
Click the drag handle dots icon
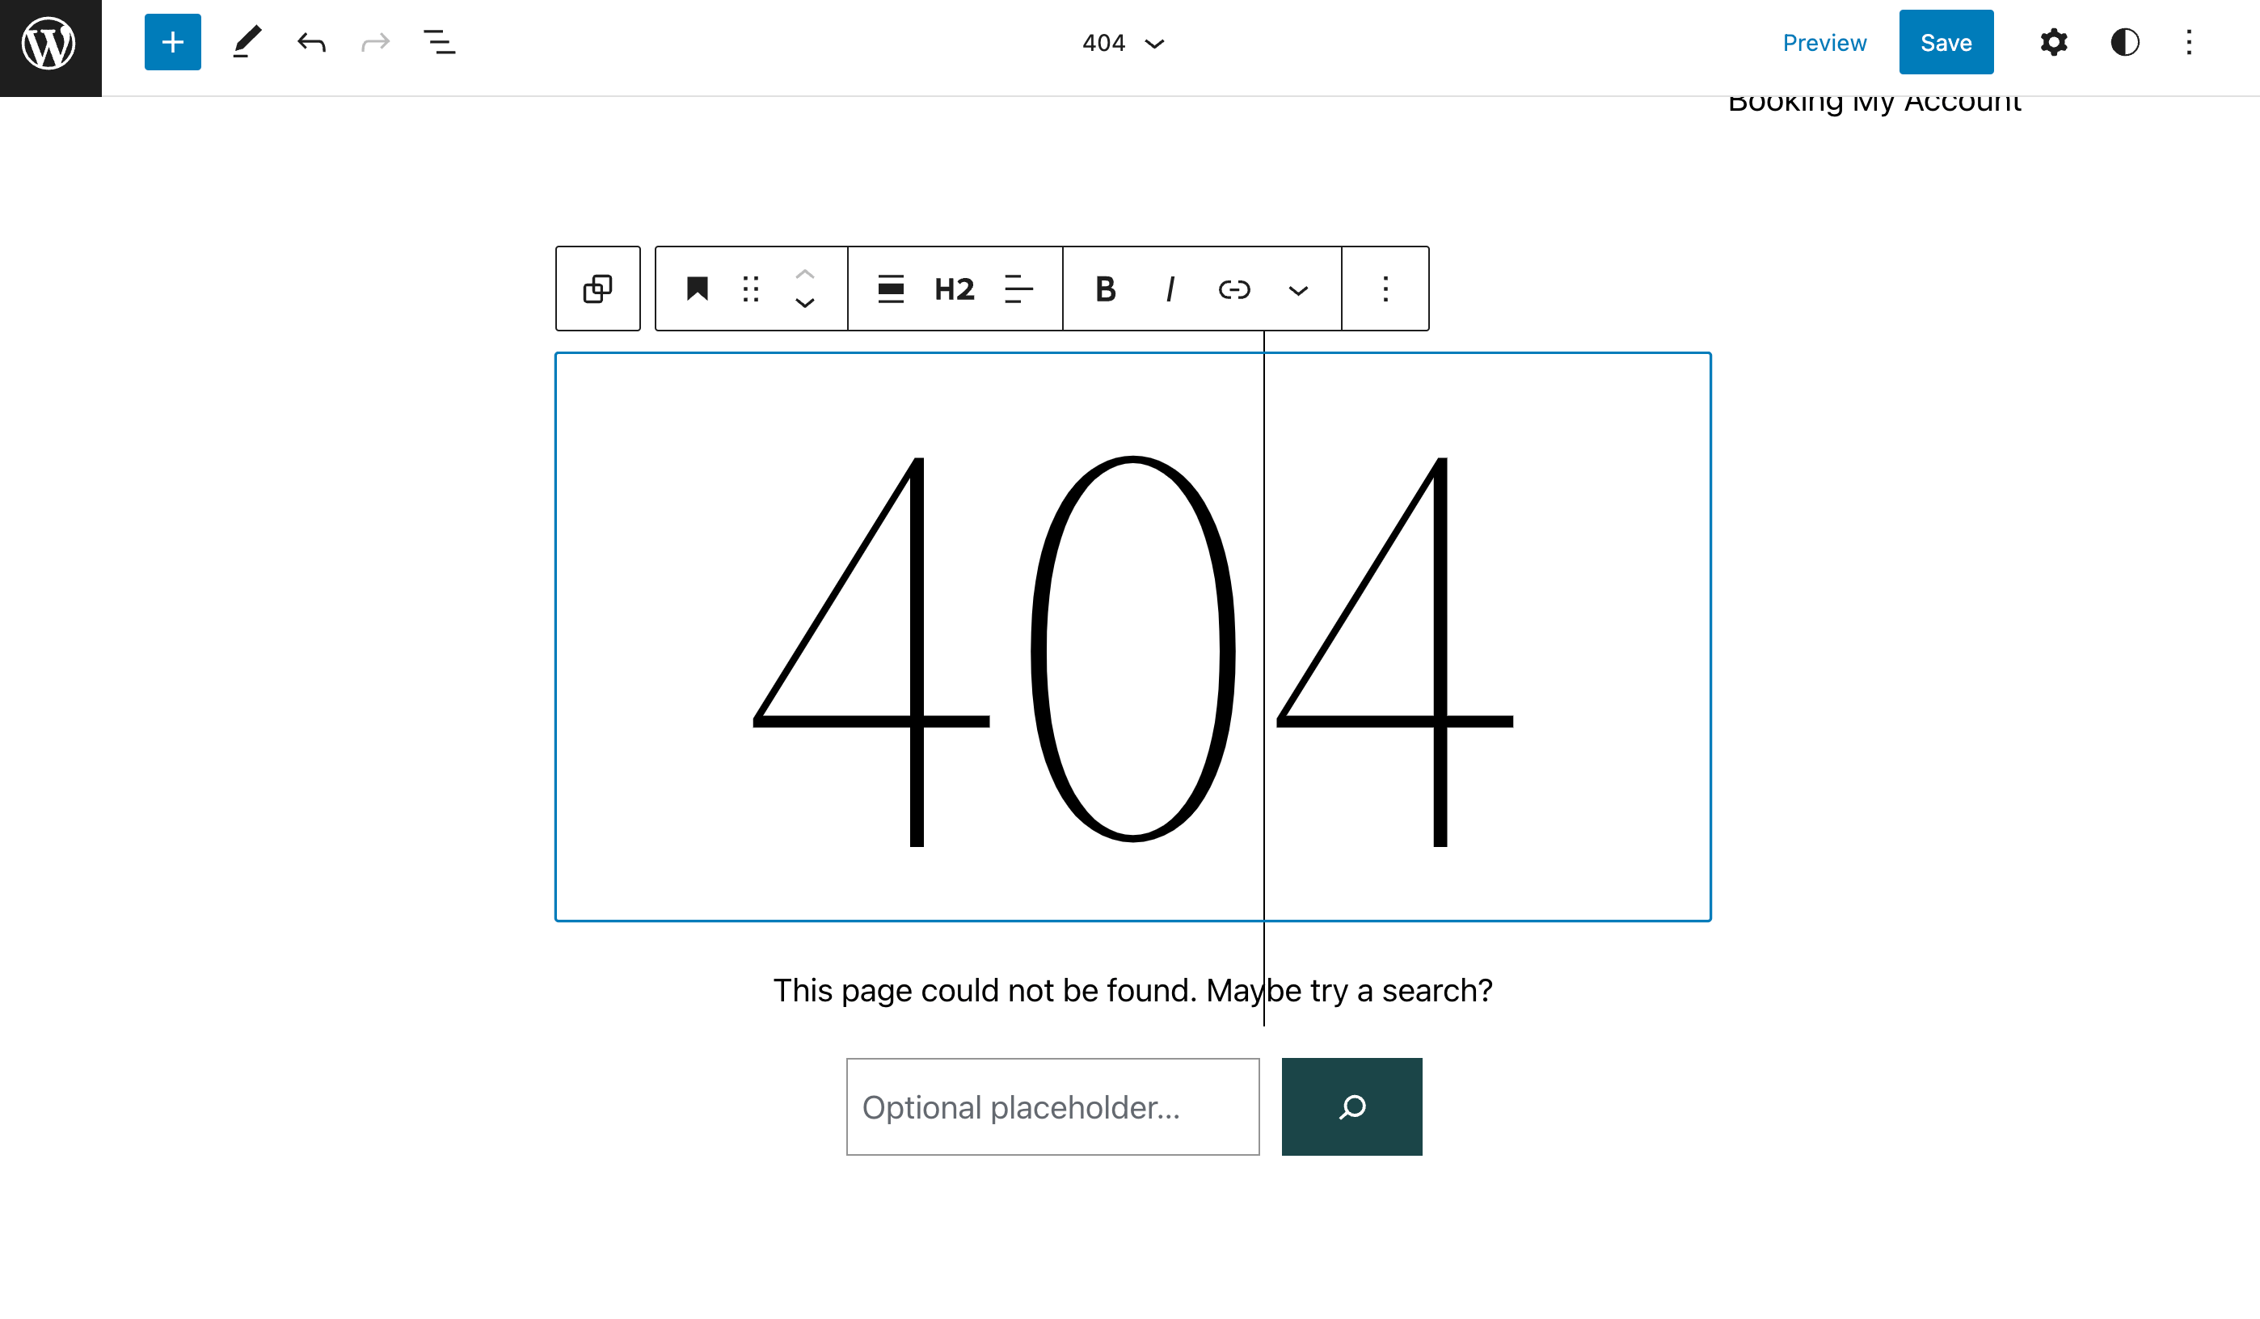[x=751, y=289]
